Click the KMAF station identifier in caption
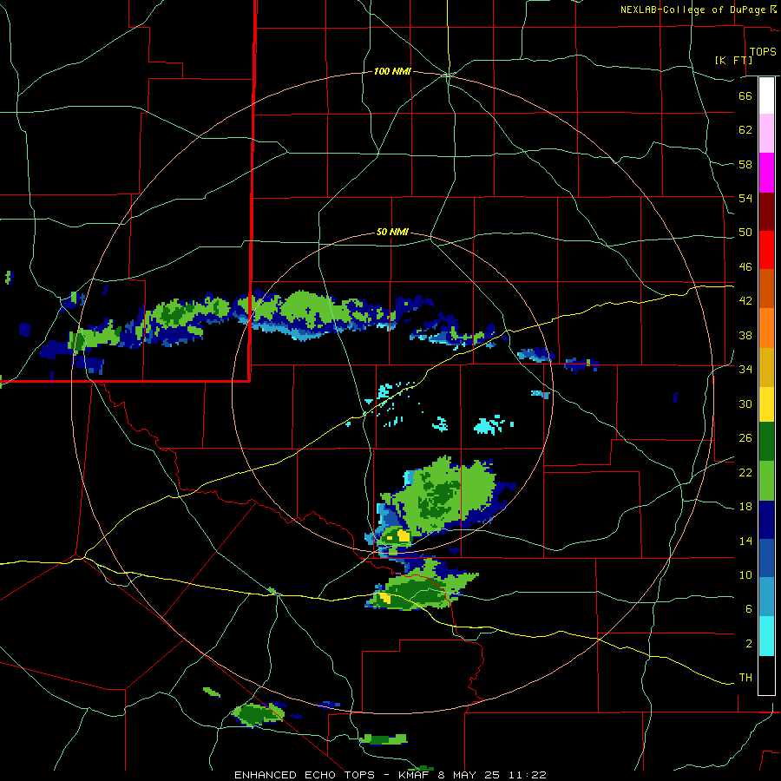 (413, 775)
